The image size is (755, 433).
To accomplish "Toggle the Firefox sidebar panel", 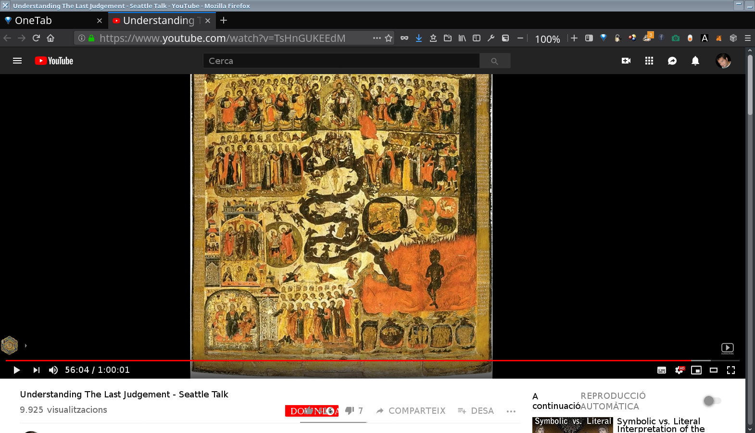I will [x=477, y=38].
